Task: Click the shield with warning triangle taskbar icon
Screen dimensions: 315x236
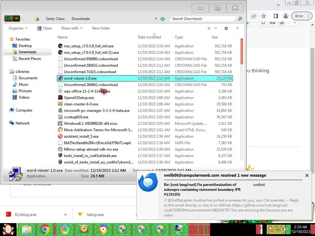Action: click(179, 230)
